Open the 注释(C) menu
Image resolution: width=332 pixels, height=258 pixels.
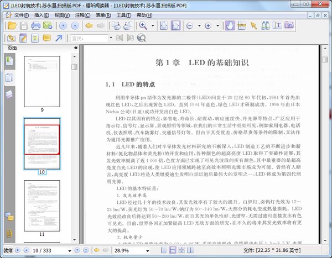tap(82, 15)
